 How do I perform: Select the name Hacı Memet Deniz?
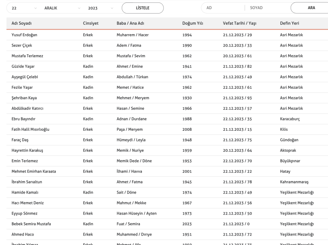click(27, 203)
